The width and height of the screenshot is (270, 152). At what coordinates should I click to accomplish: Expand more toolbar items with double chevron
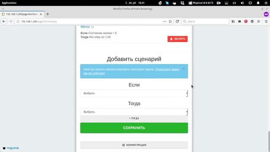pos(259,22)
